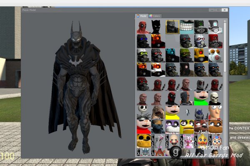The width and height of the screenshot is (250, 166).
Task: Close the Player Model window
Action: (225, 10)
